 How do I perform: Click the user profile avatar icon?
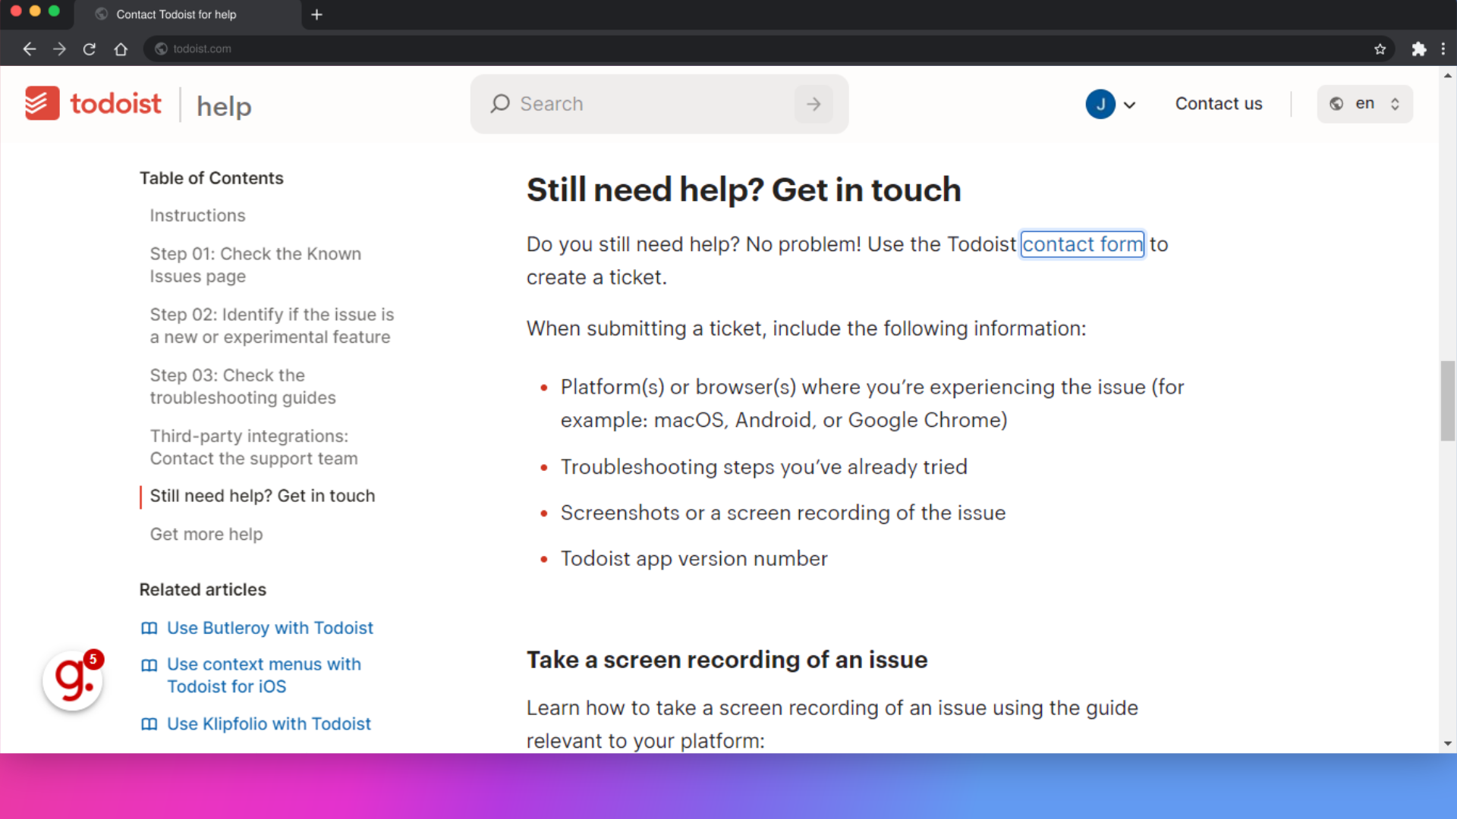point(1101,103)
